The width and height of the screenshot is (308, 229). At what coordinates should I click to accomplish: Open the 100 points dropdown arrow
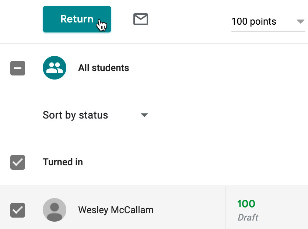tap(300, 22)
